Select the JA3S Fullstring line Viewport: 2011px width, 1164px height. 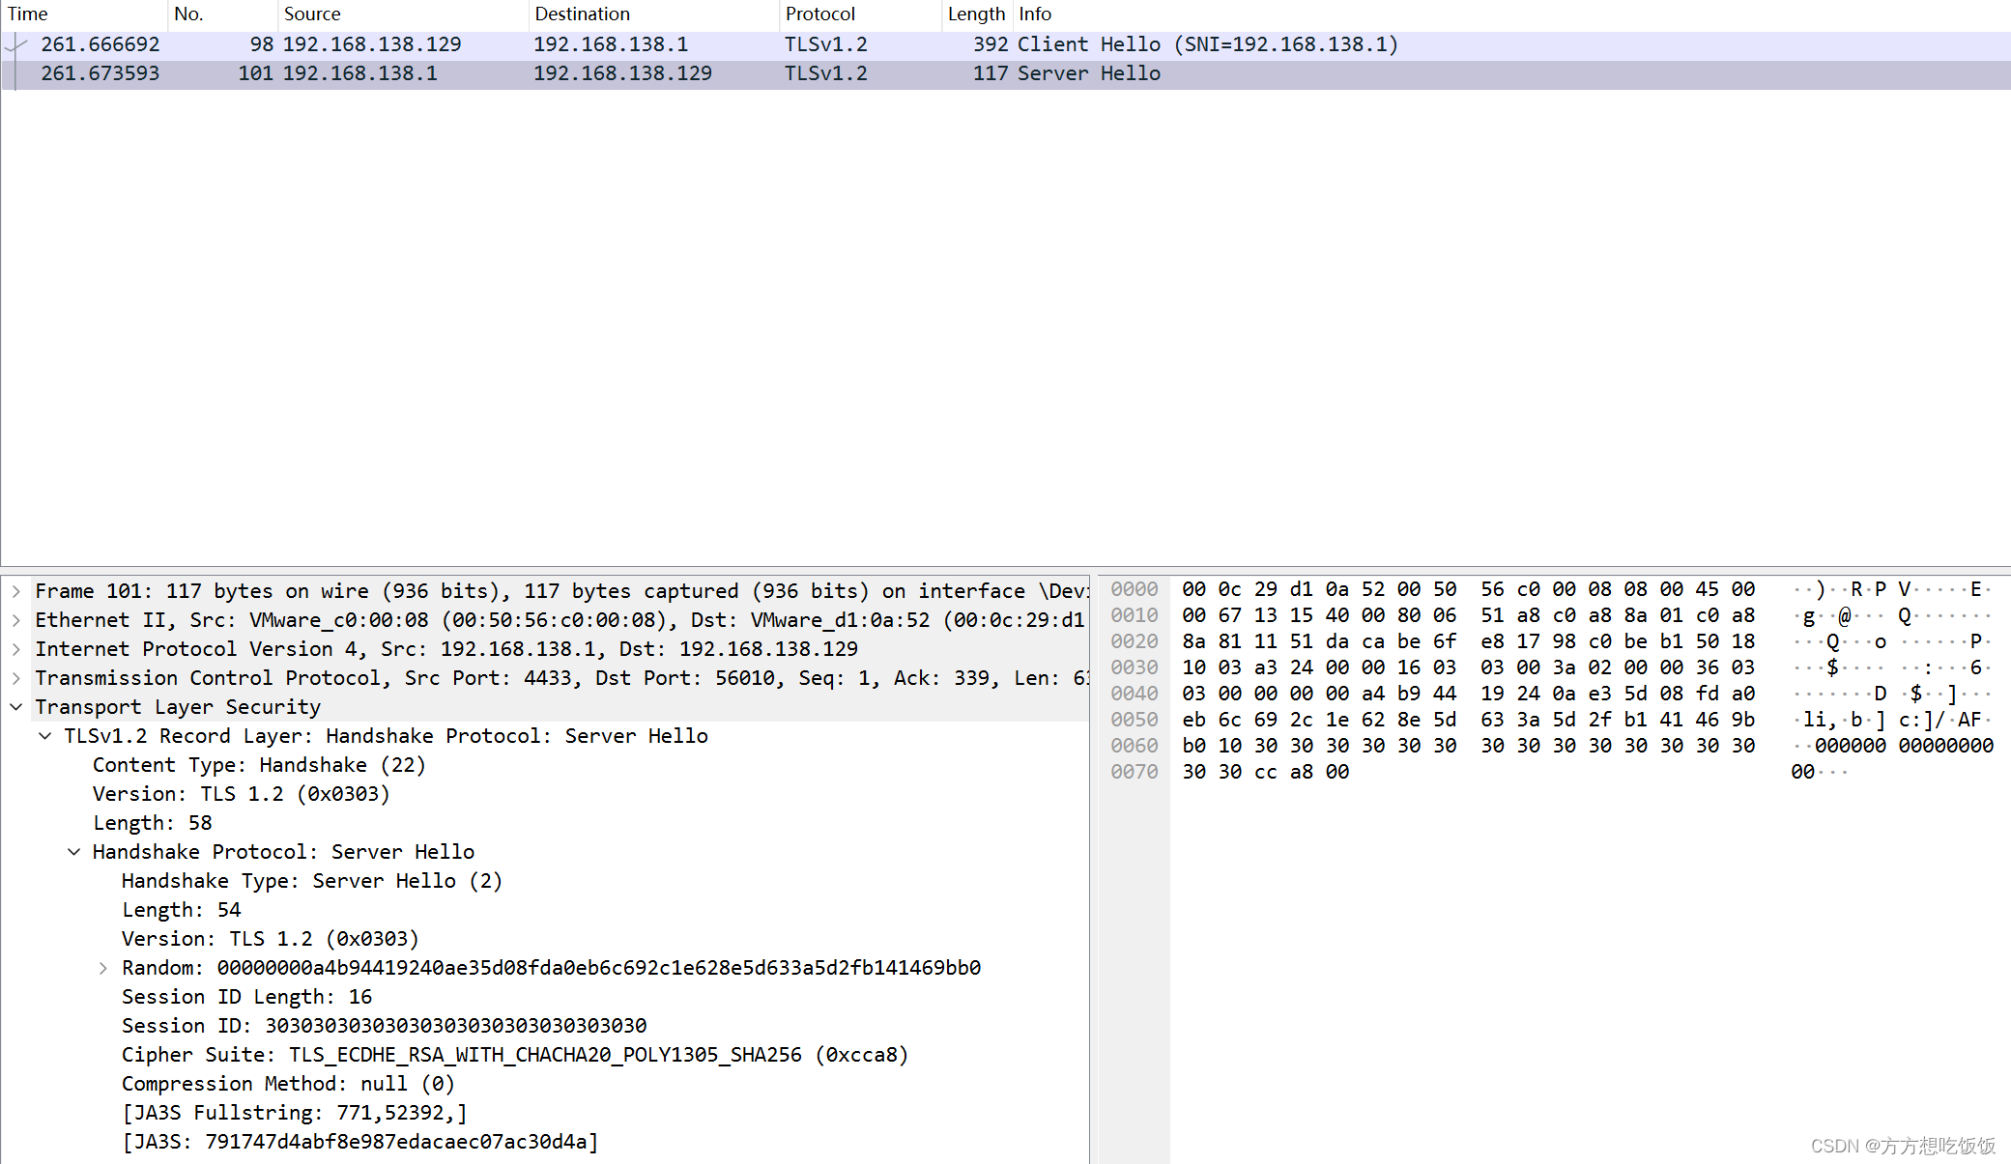coord(295,1113)
